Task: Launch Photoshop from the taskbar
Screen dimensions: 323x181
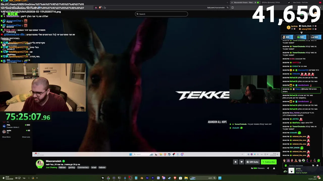Action: click(158, 178)
